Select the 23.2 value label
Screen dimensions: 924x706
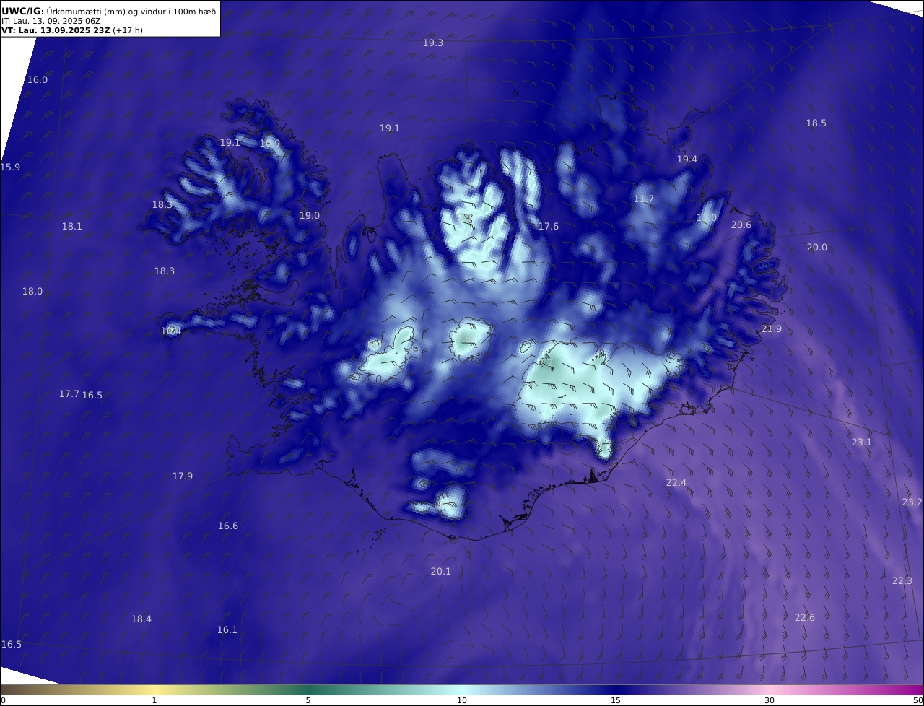point(912,502)
